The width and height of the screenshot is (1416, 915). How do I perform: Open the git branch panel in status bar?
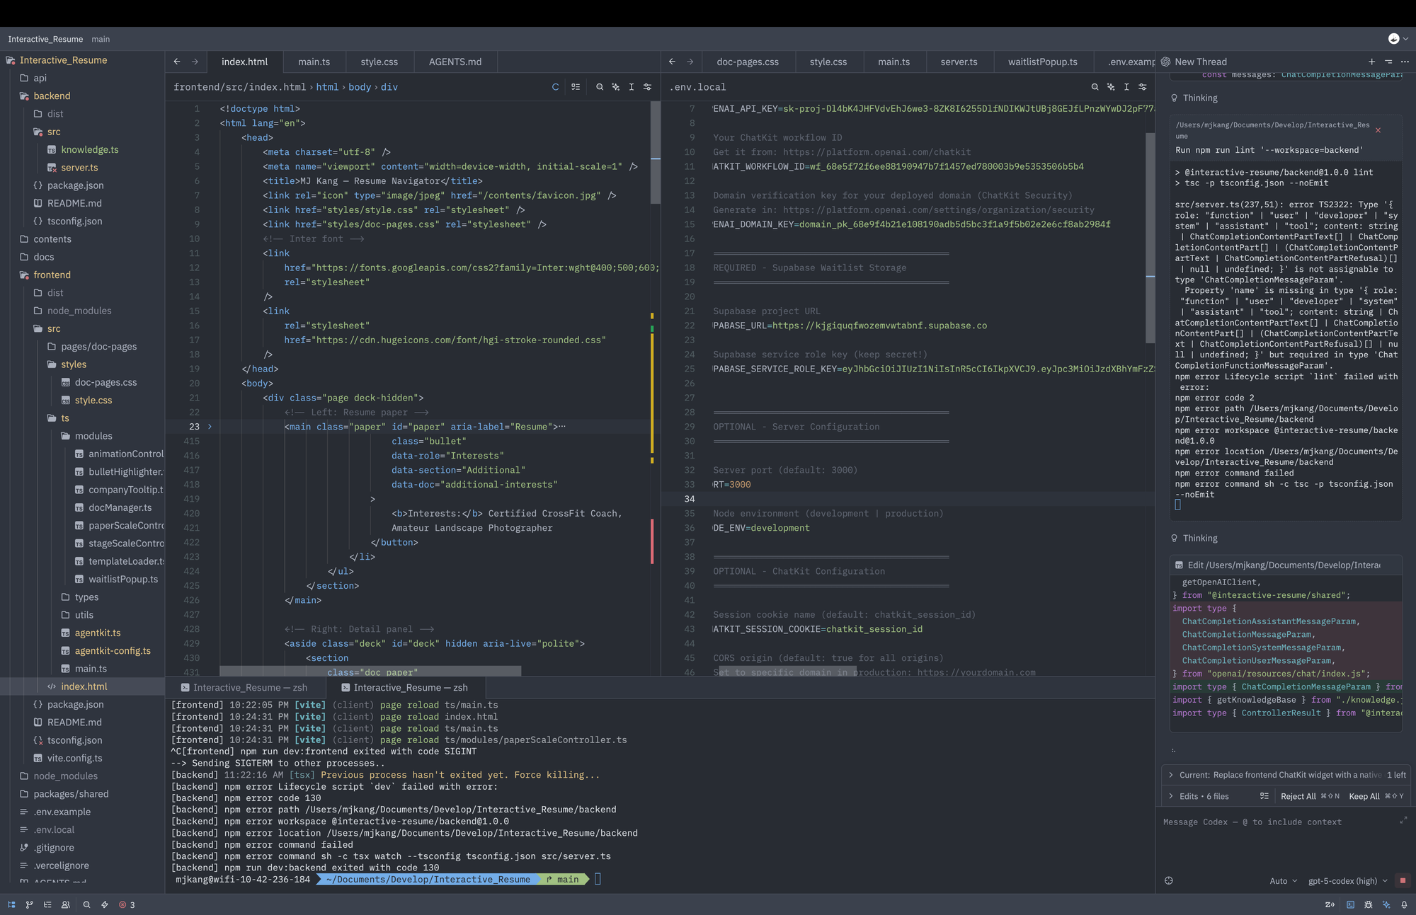click(x=29, y=904)
